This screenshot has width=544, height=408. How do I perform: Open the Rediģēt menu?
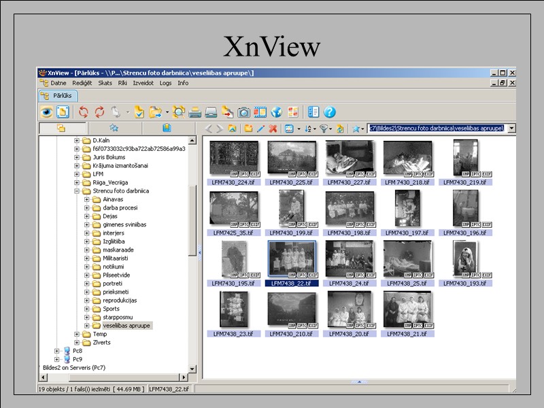(82, 83)
